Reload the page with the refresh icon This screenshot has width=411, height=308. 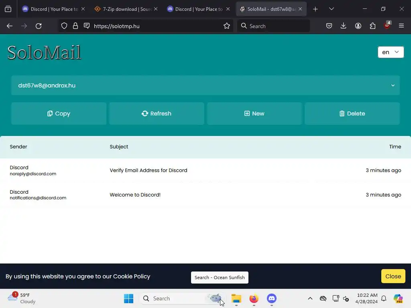(x=39, y=26)
